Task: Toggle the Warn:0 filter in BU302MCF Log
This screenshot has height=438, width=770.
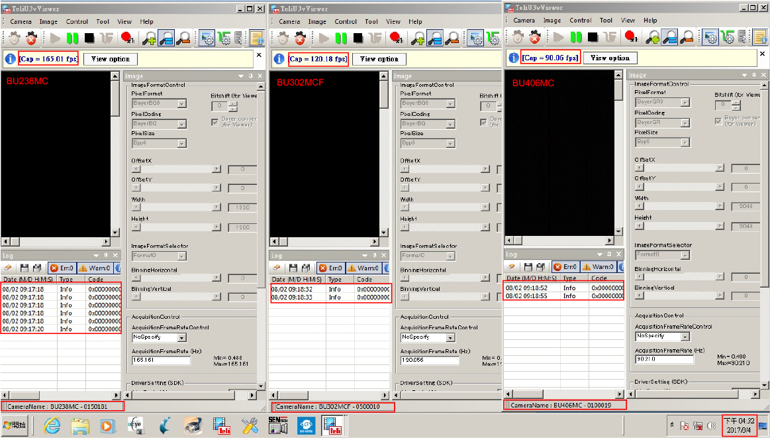Action: coord(363,268)
